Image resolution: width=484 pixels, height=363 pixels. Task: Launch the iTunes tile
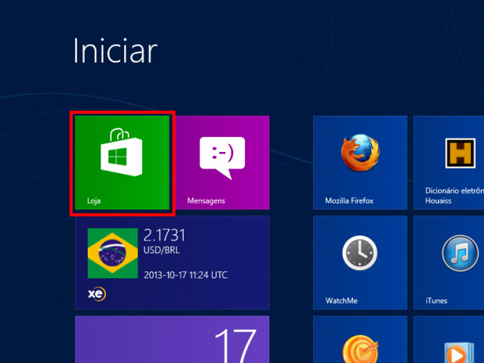[x=448, y=262]
